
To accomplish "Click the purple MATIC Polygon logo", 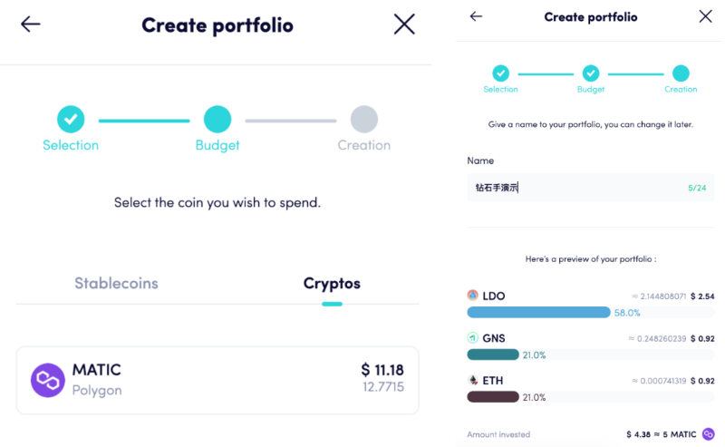I will [48, 381].
